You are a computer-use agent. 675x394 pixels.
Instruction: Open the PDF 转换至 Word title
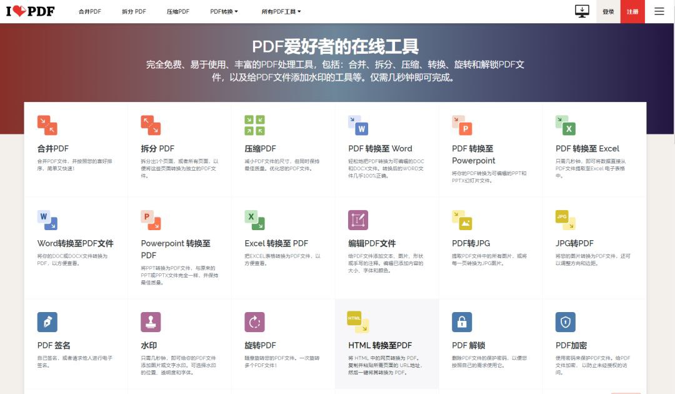pyautogui.click(x=380, y=149)
